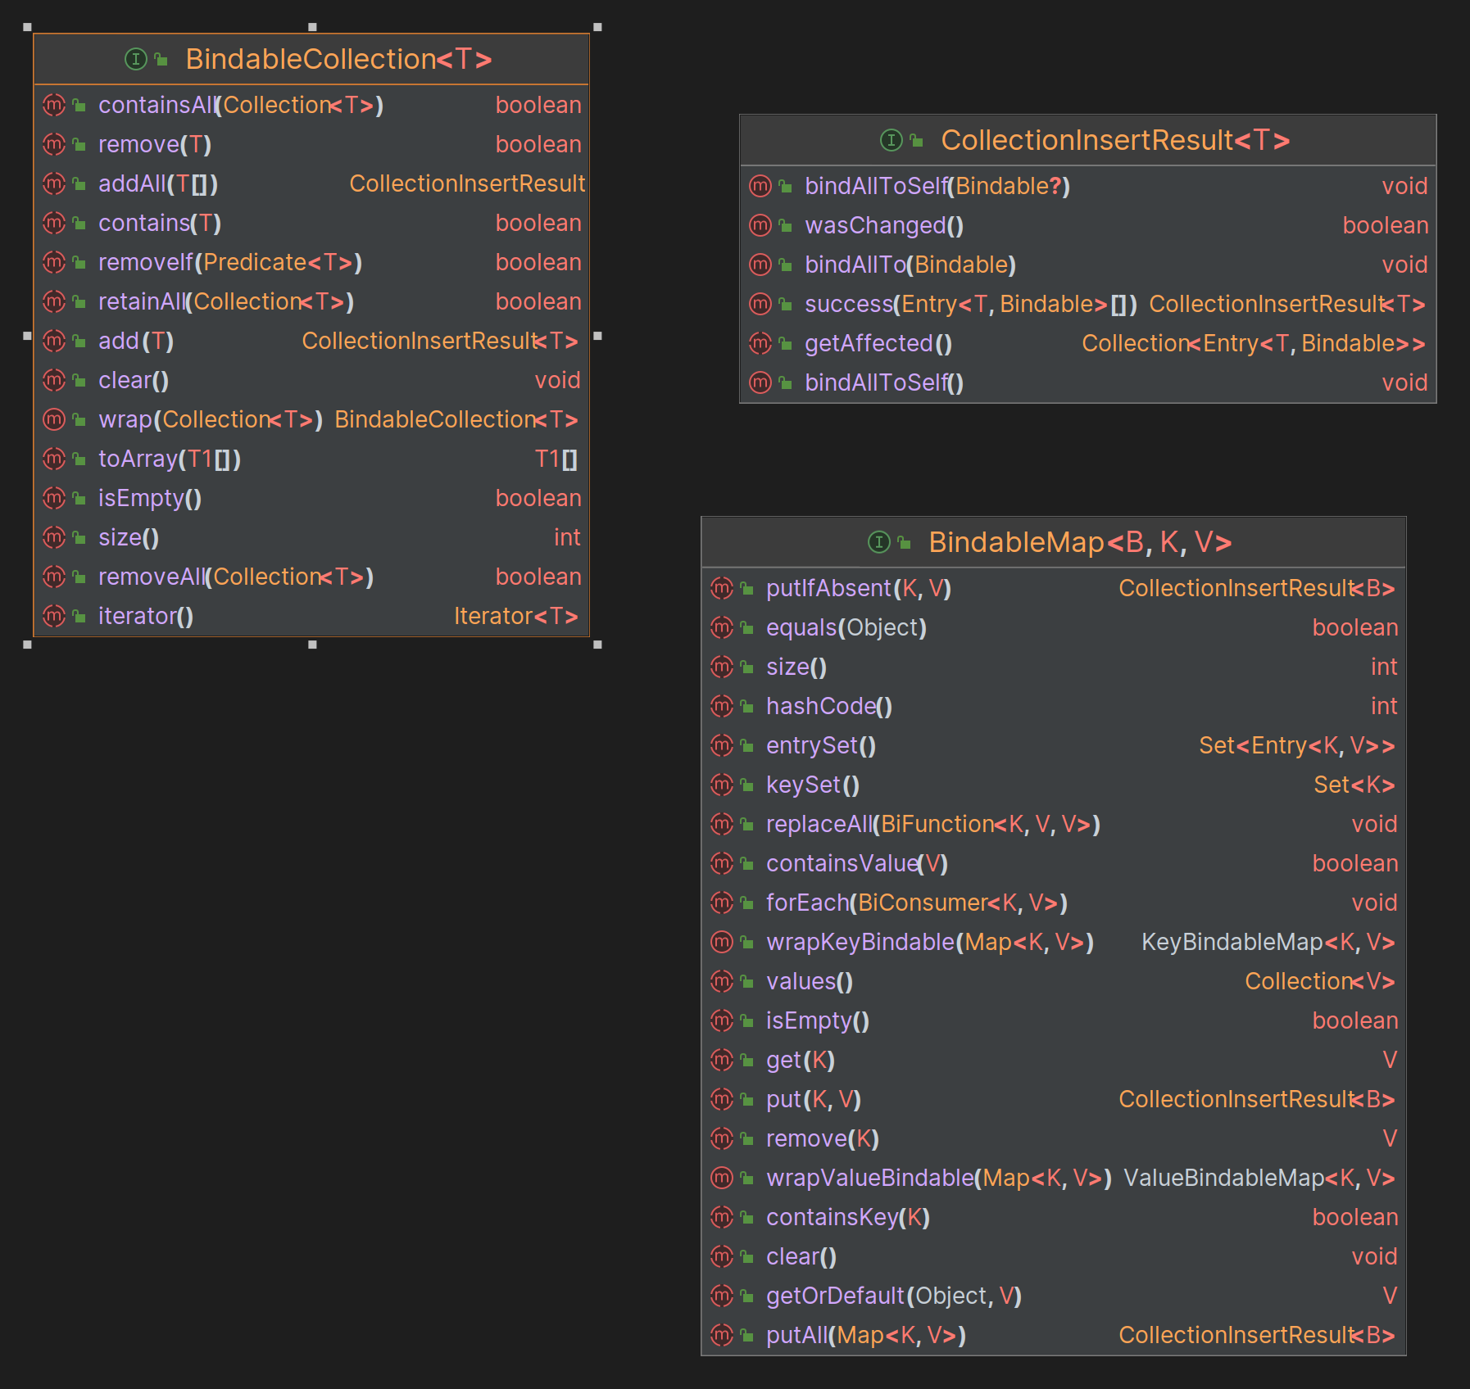Select isEmpty() method in BindableMap
The image size is (1470, 1389).
(1054, 1020)
